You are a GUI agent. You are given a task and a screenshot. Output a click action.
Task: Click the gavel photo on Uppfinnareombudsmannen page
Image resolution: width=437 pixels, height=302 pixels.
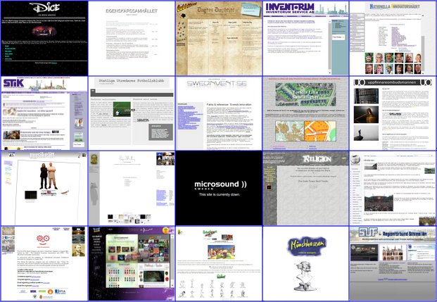pyautogui.click(x=366, y=115)
